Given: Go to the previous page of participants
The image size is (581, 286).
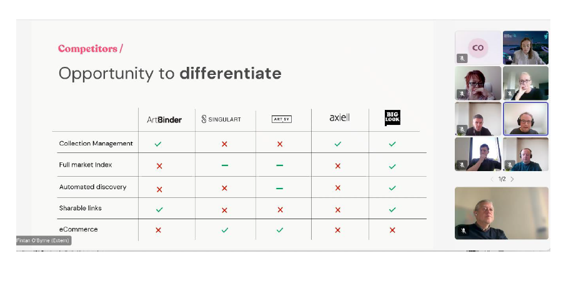Looking at the screenshot, I should click(x=492, y=179).
